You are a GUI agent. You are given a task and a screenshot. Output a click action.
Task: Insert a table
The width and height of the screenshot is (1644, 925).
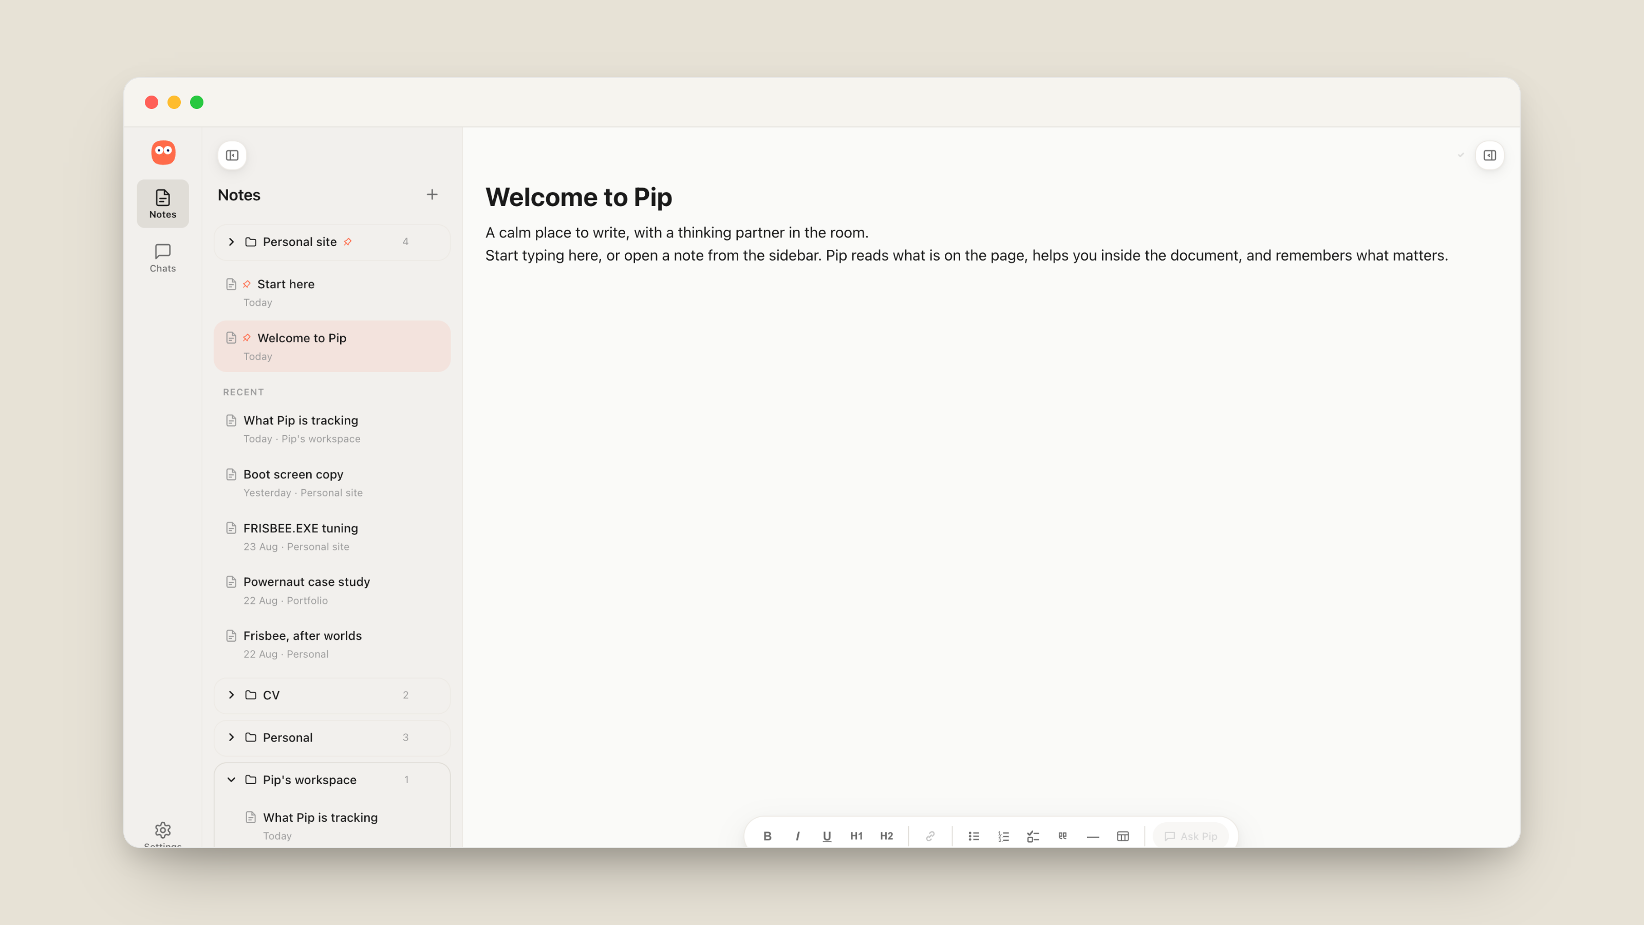pos(1123,836)
